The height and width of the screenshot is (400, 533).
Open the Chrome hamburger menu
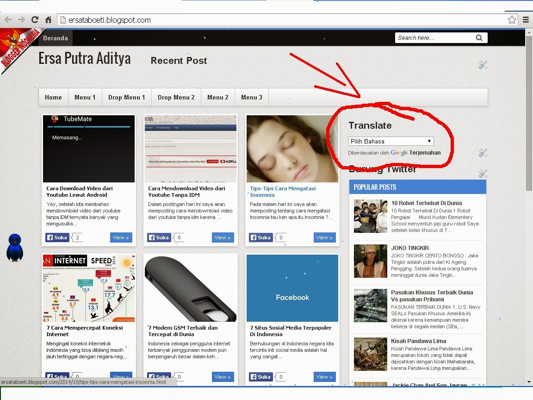526,20
